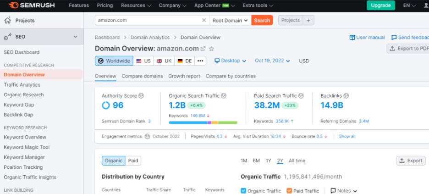Select the UK flag database
Viewport: 429px width, 194px height.
pyautogui.click(x=164, y=61)
